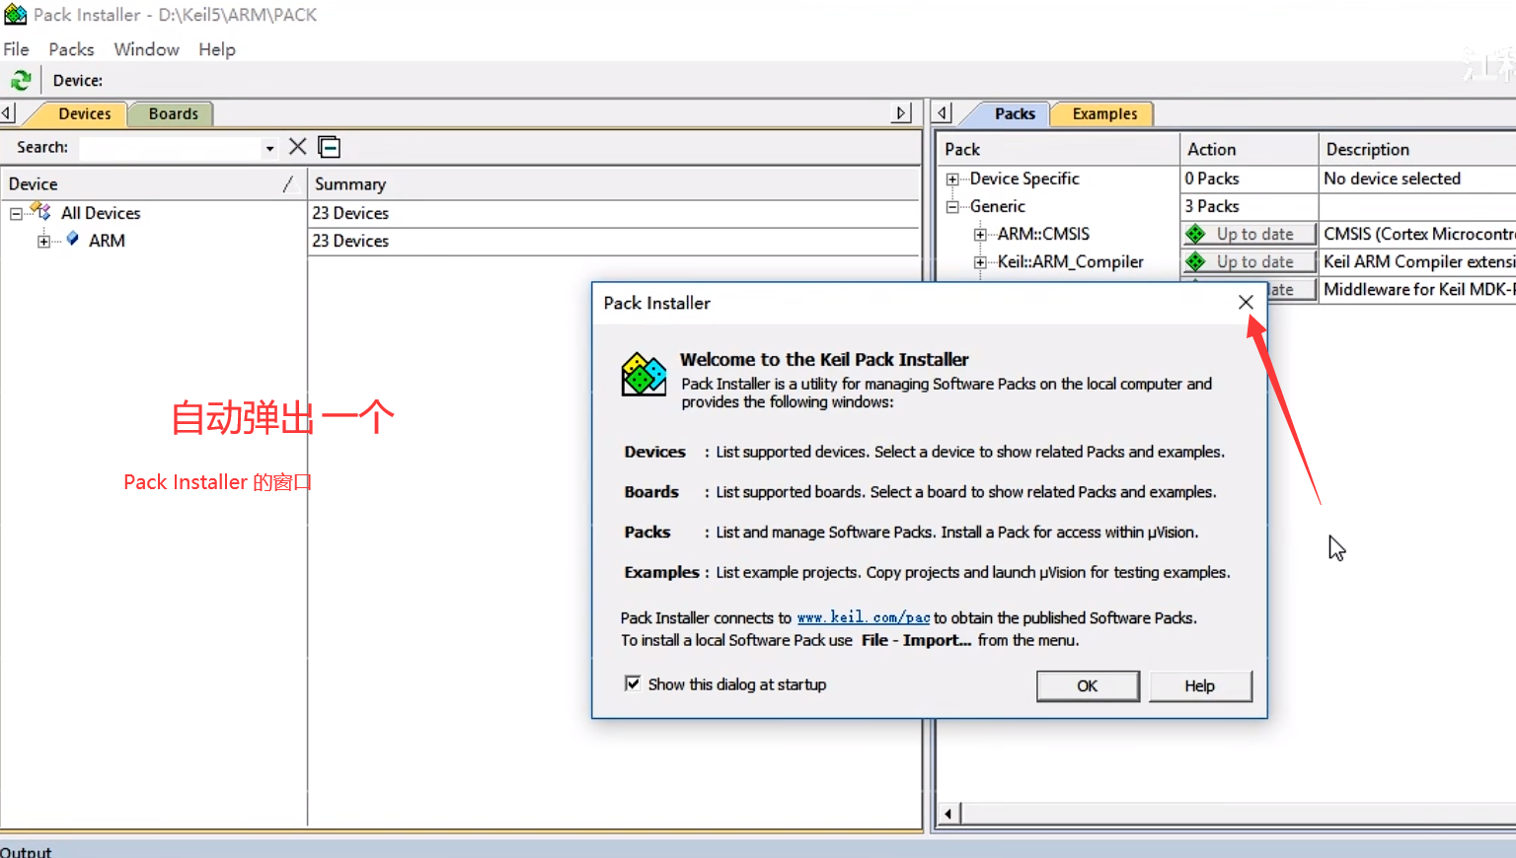Click Up to date button for ARM::CMSIS
The width and height of the screenshot is (1516, 858).
(1251, 234)
